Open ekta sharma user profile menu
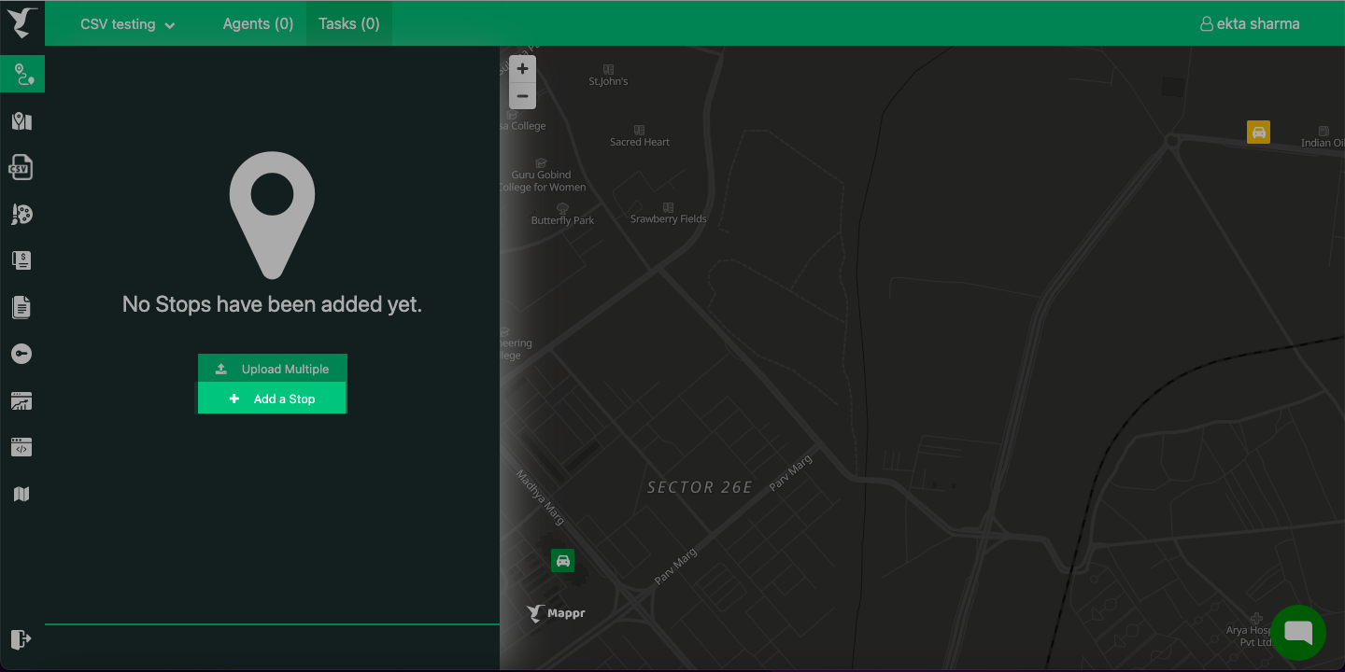The image size is (1345, 672). [x=1250, y=24]
